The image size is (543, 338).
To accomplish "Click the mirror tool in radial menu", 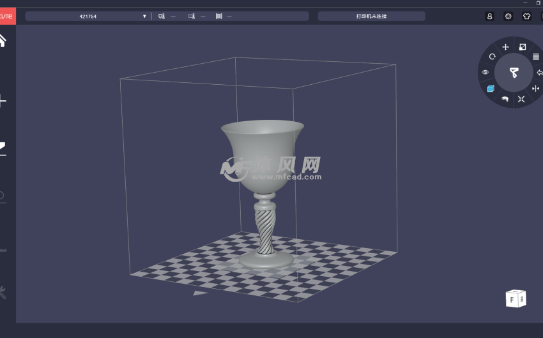I will pyautogui.click(x=535, y=88).
